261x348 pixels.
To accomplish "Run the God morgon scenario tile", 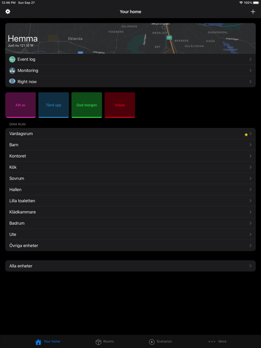I will pos(87,105).
